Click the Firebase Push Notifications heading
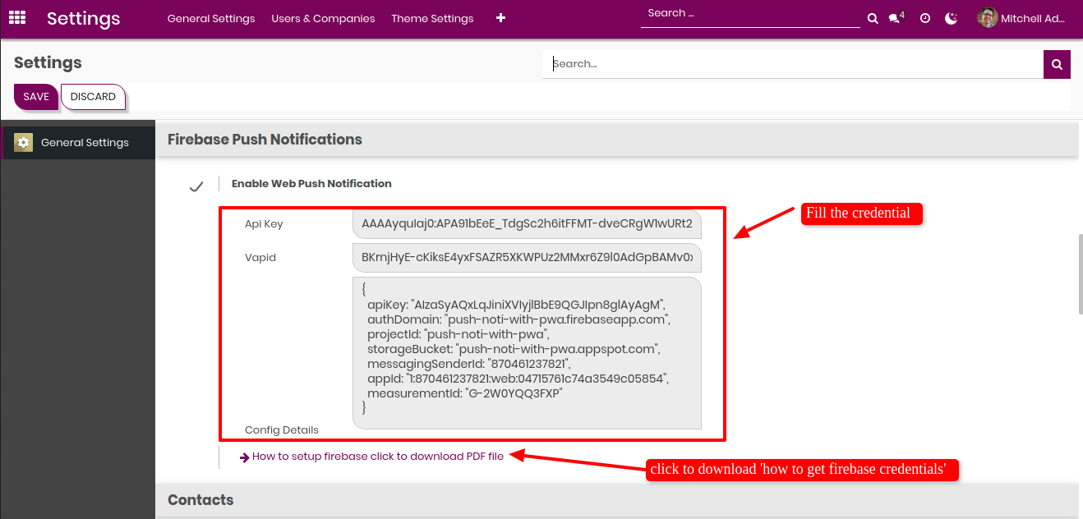Image resolution: width=1083 pixels, height=519 pixels. (x=265, y=140)
